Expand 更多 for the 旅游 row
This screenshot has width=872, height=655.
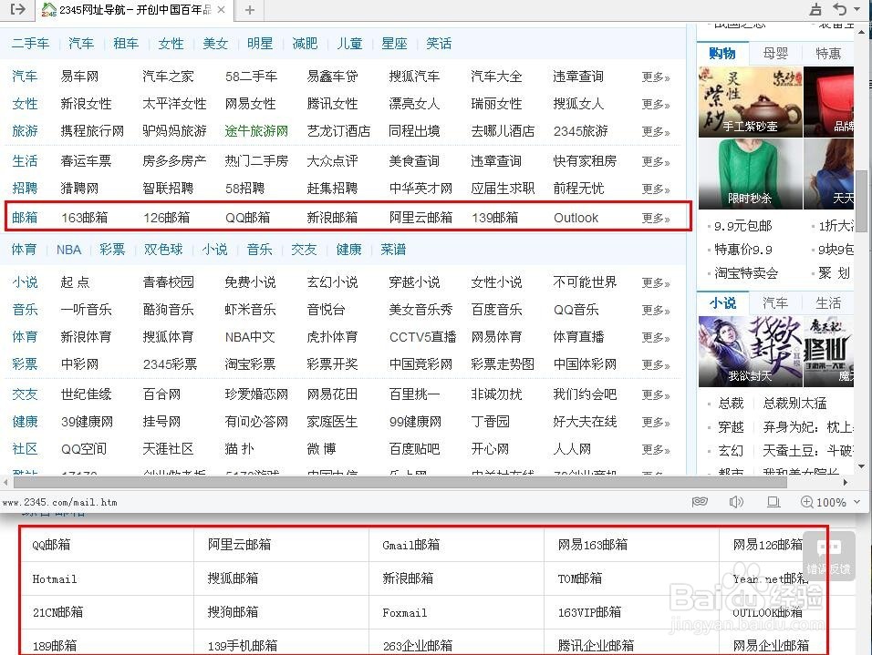(x=656, y=131)
